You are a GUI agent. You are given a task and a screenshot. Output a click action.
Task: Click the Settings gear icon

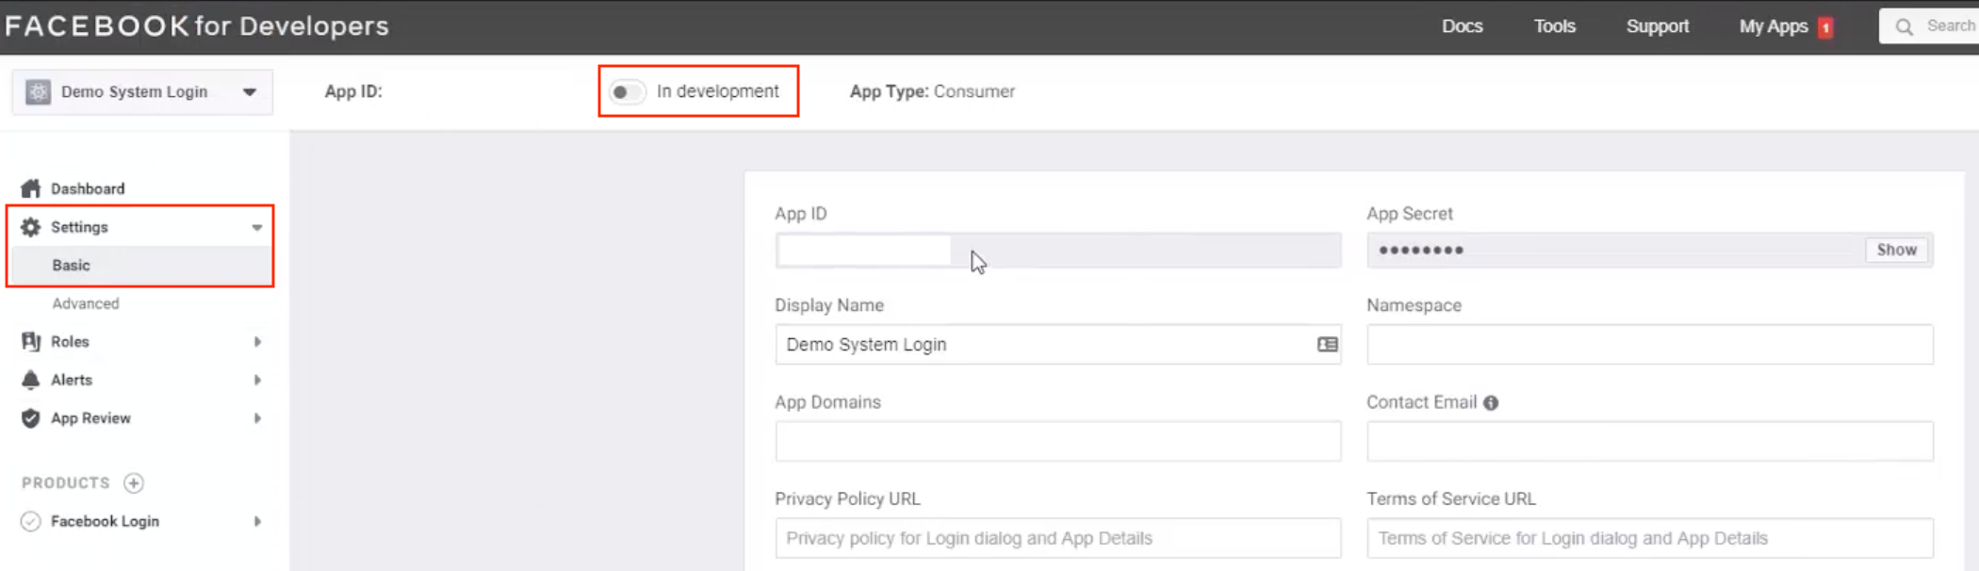pos(31,227)
